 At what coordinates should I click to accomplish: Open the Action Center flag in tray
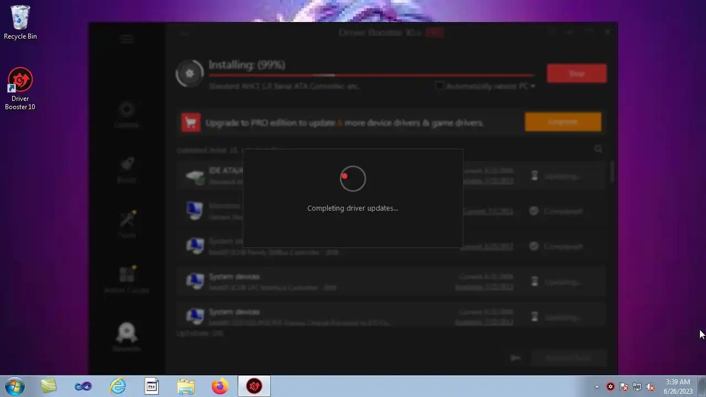tap(624, 387)
